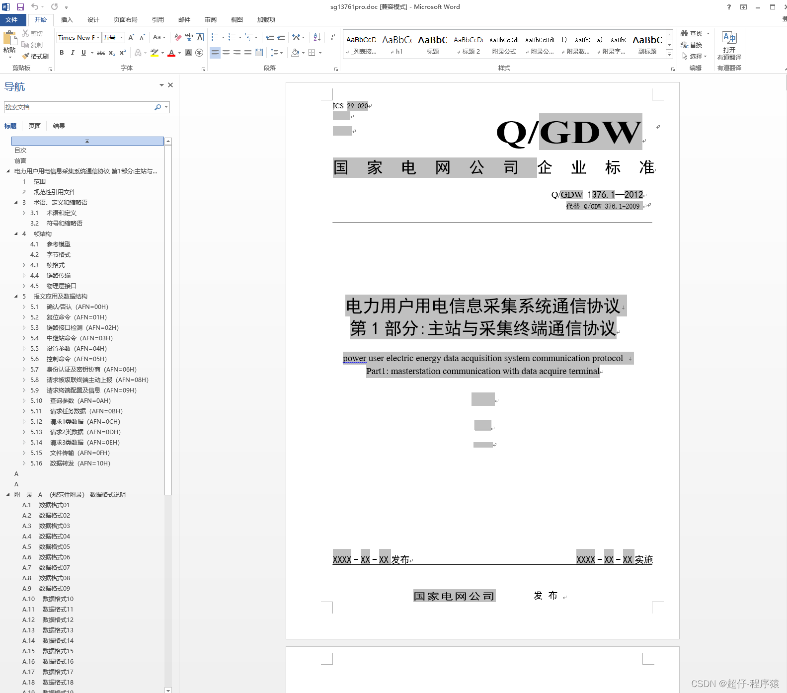787x693 pixels.
Task: Click the Undo arrow icon
Action: click(x=35, y=7)
